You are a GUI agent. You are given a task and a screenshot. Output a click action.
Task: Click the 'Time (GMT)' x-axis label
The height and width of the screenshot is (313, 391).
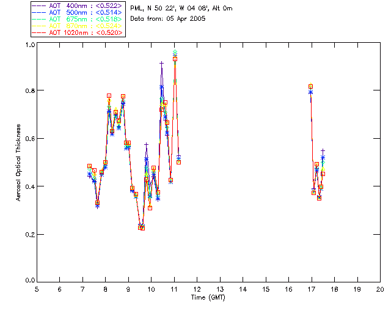tap(208, 296)
